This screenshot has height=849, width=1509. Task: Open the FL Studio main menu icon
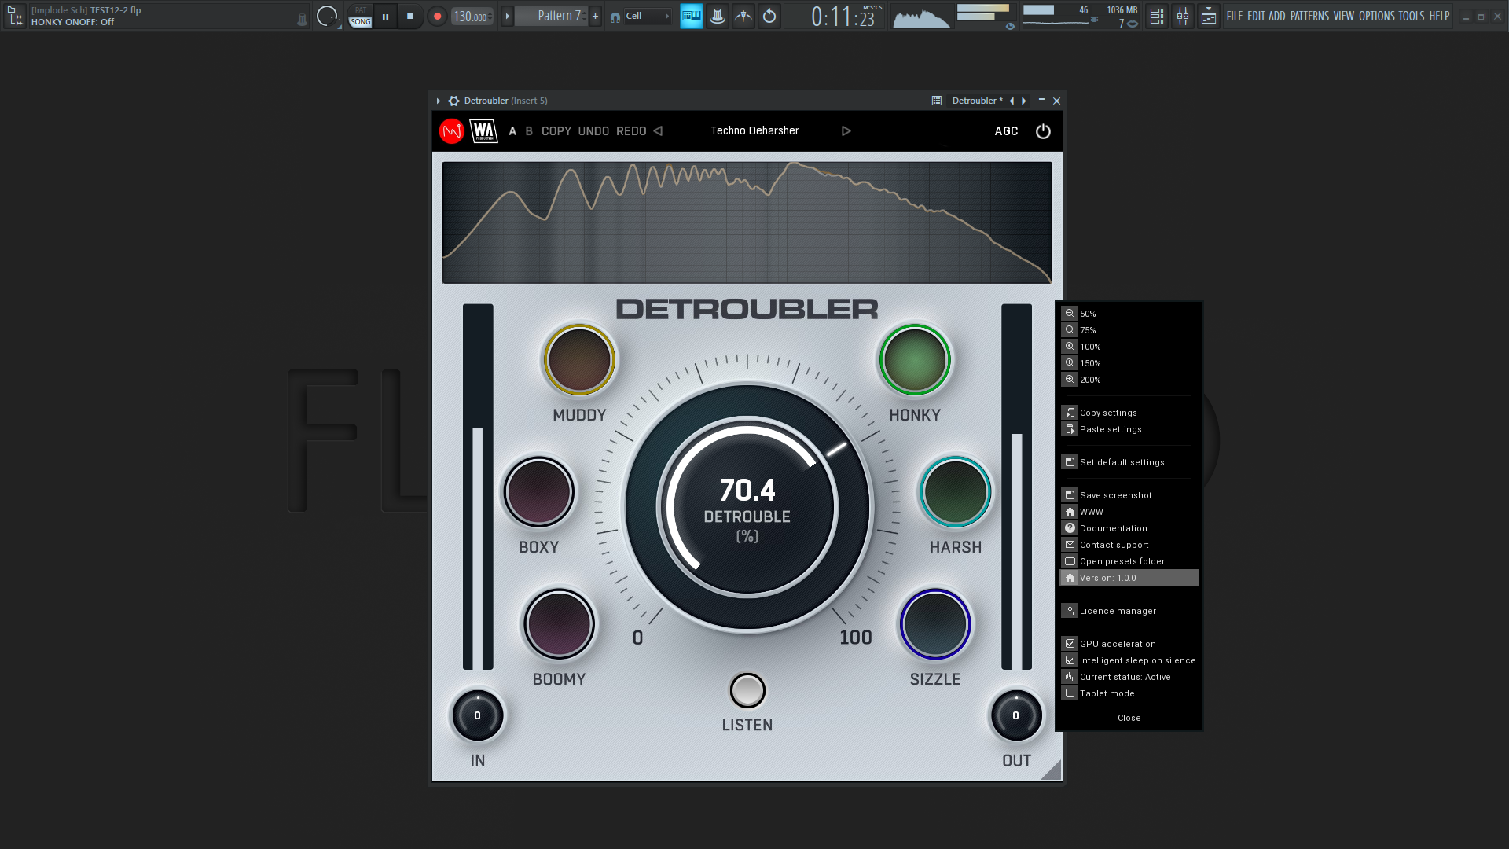tap(15, 16)
